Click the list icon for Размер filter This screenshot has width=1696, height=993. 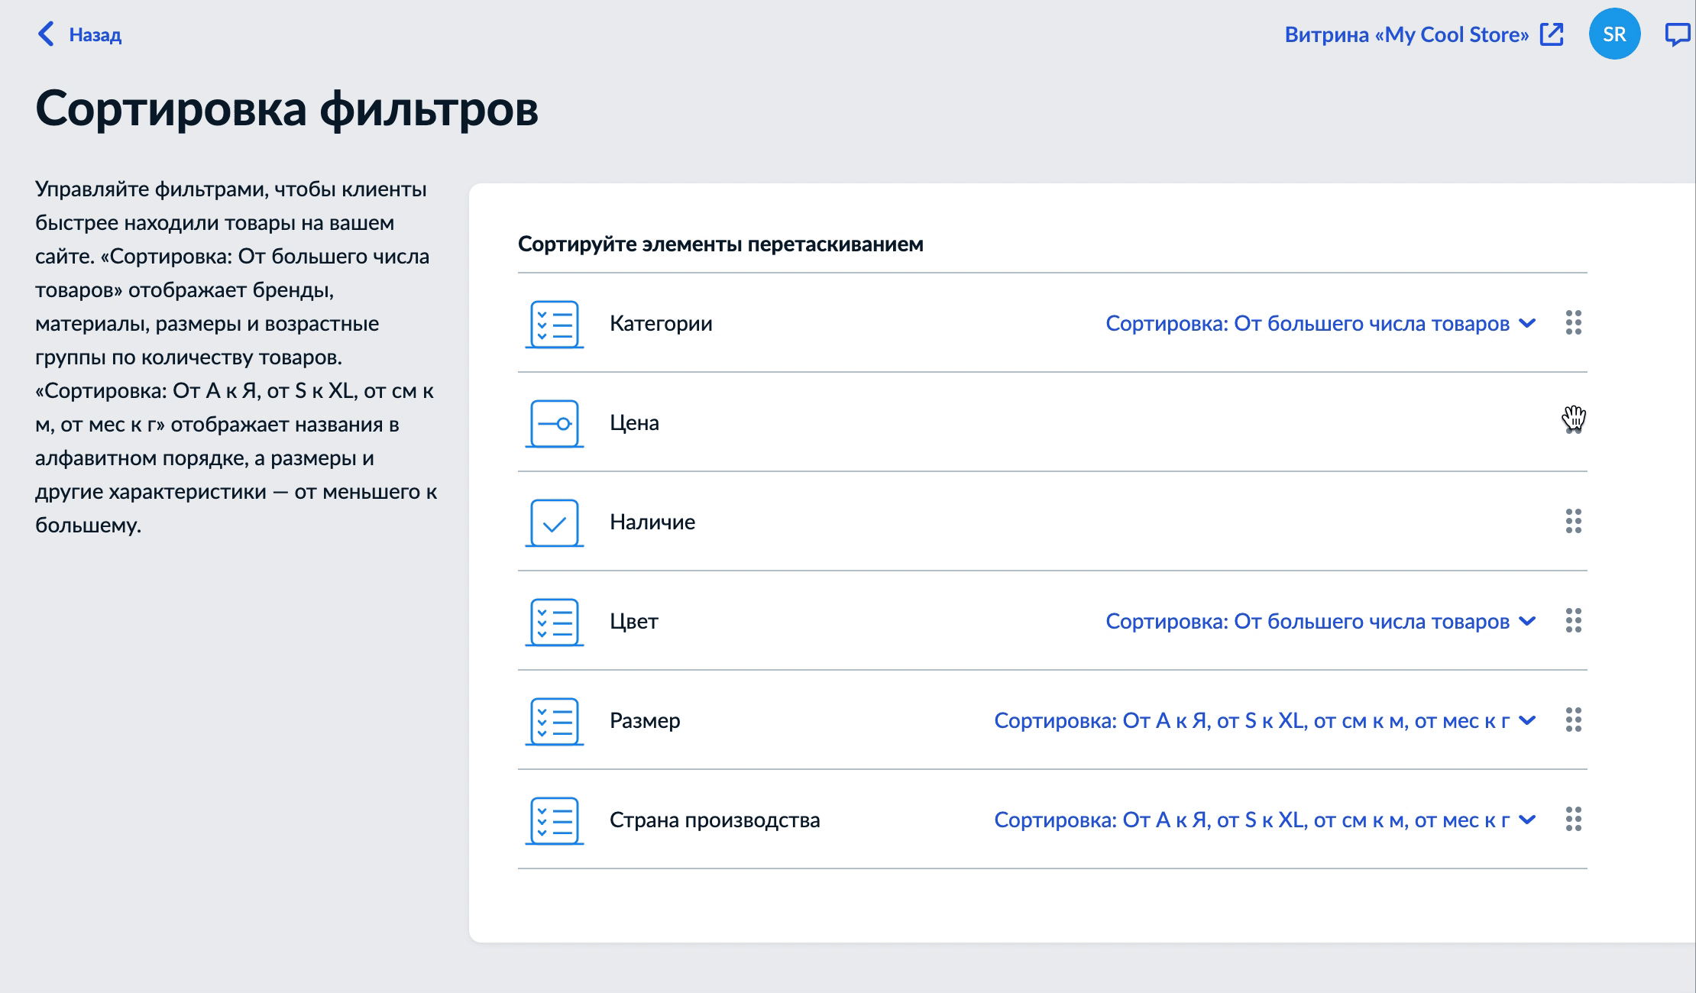point(555,721)
